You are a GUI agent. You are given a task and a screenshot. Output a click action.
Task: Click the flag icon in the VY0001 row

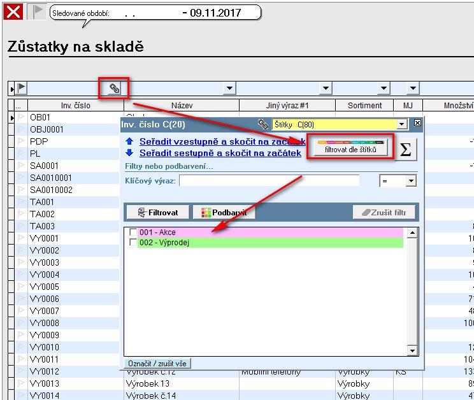(21, 238)
